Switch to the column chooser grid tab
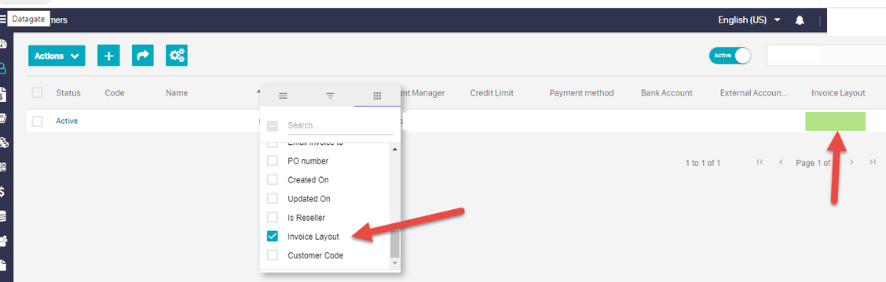886x282 pixels. [x=378, y=96]
